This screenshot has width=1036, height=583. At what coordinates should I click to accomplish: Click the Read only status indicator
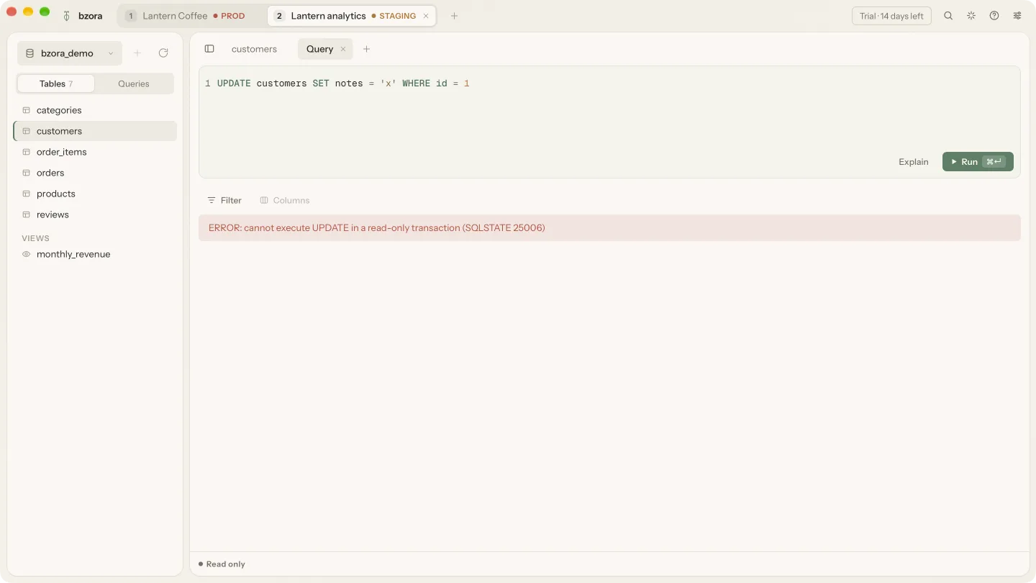pyautogui.click(x=222, y=564)
